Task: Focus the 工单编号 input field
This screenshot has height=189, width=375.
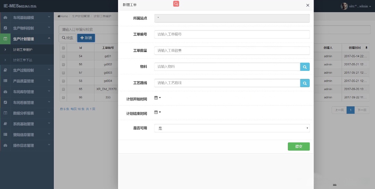Action: [x=232, y=34]
